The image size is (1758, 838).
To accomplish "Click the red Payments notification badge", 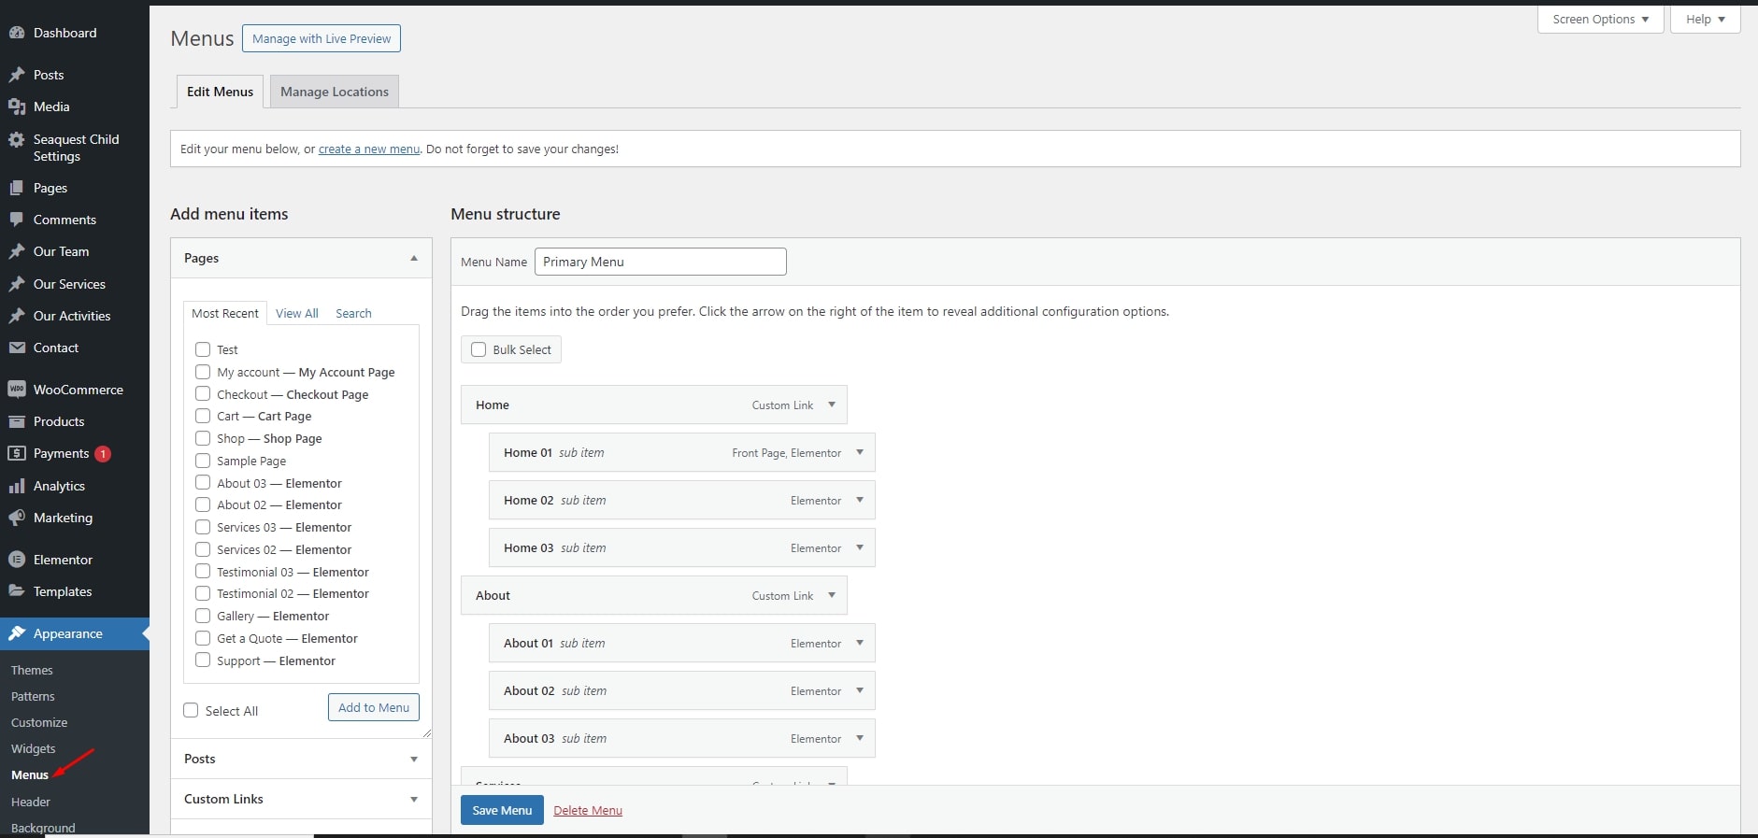I will point(103,454).
